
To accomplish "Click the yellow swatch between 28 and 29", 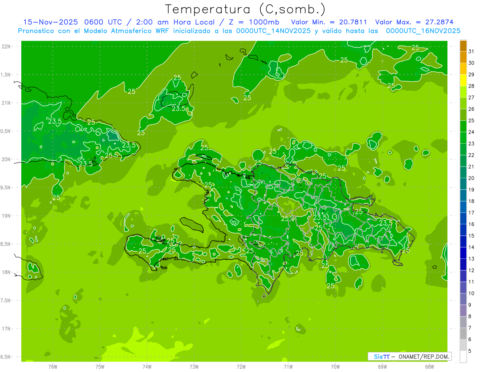I will [463, 81].
